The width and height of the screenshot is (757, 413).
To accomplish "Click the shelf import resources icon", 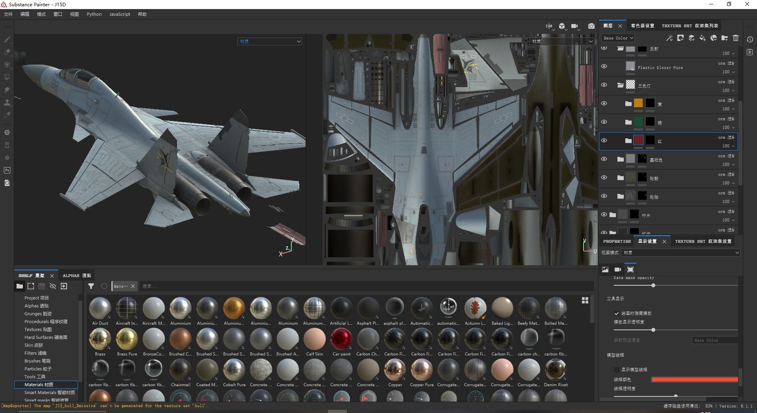I will (64, 286).
